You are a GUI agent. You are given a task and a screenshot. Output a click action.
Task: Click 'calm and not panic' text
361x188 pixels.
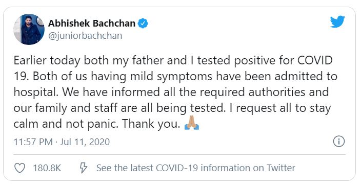(66, 124)
